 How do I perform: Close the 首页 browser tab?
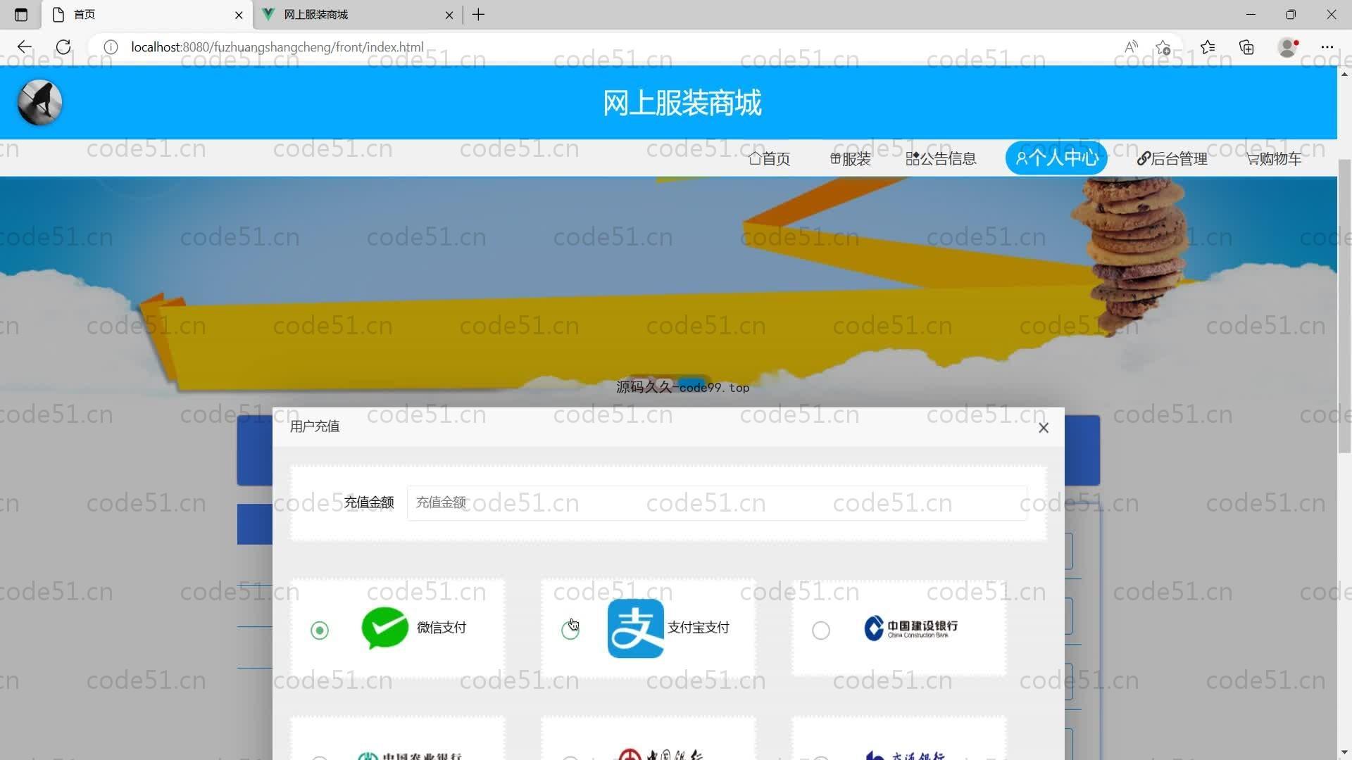point(239,15)
